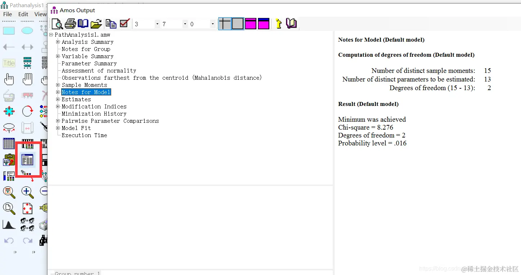Click the Redo arrow in tool palette

click(27, 241)
